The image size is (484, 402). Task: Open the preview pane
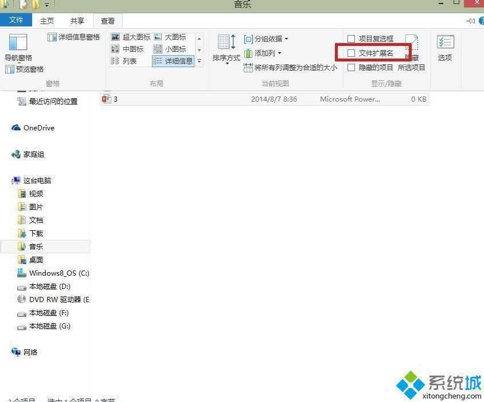(x=25, y=69)
